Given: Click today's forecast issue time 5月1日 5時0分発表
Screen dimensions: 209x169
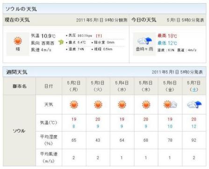Looking at the screenshot, I should (x=185, y=20).
